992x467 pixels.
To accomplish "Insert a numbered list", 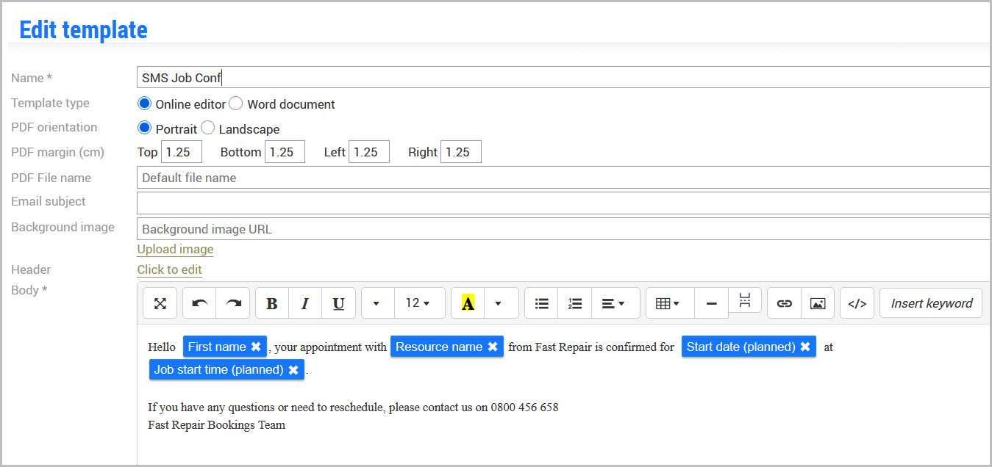I will (575, 303).
